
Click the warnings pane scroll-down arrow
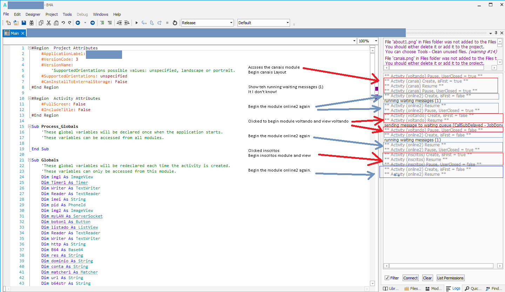500,63
